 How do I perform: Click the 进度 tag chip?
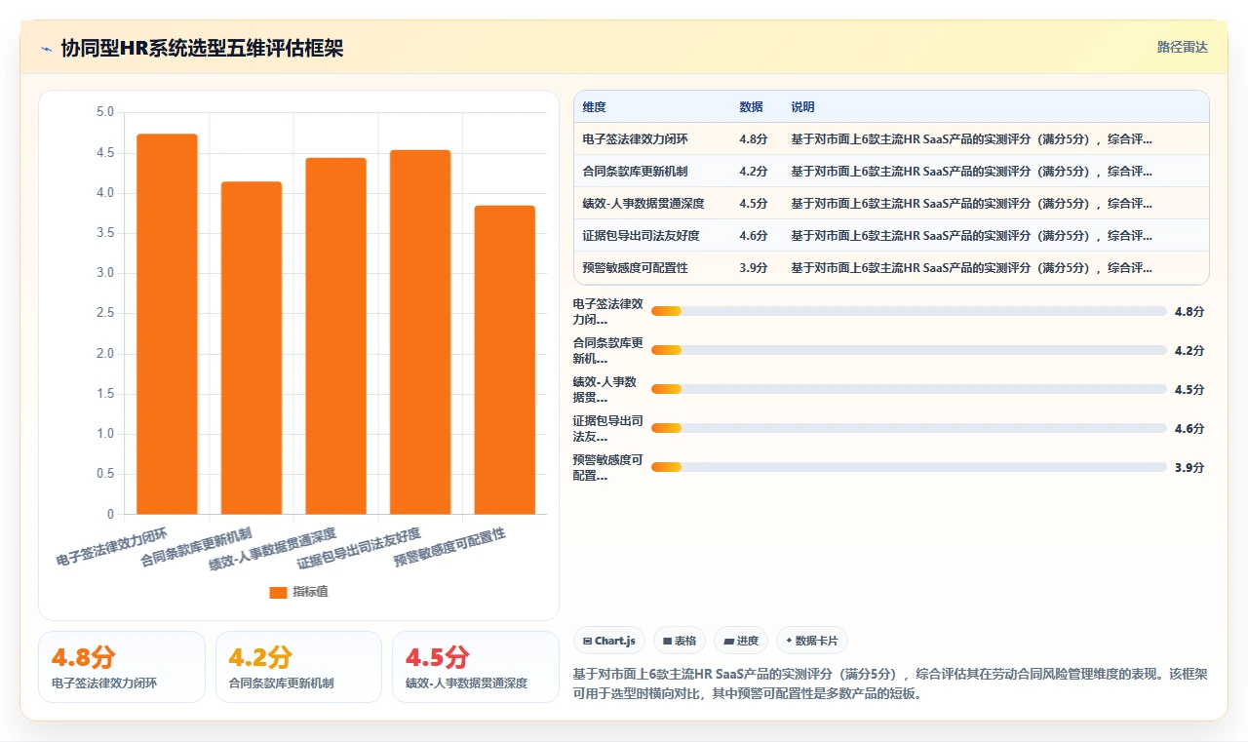740,641
